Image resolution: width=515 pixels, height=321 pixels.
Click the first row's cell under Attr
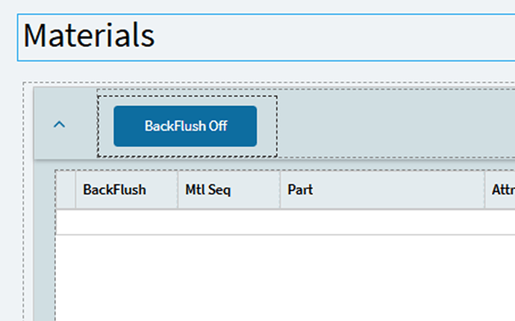(x=501, y=222)
